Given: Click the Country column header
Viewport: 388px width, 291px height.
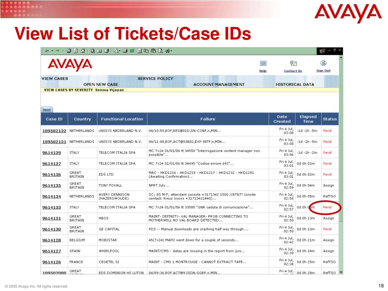Looking at the screenshot, I should click(82, 119).
